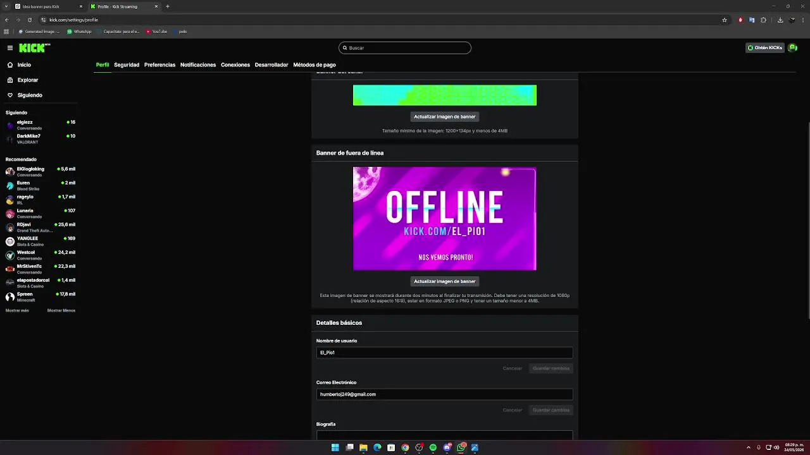
Task: Bookmark page with star icon
Action: 725,20
